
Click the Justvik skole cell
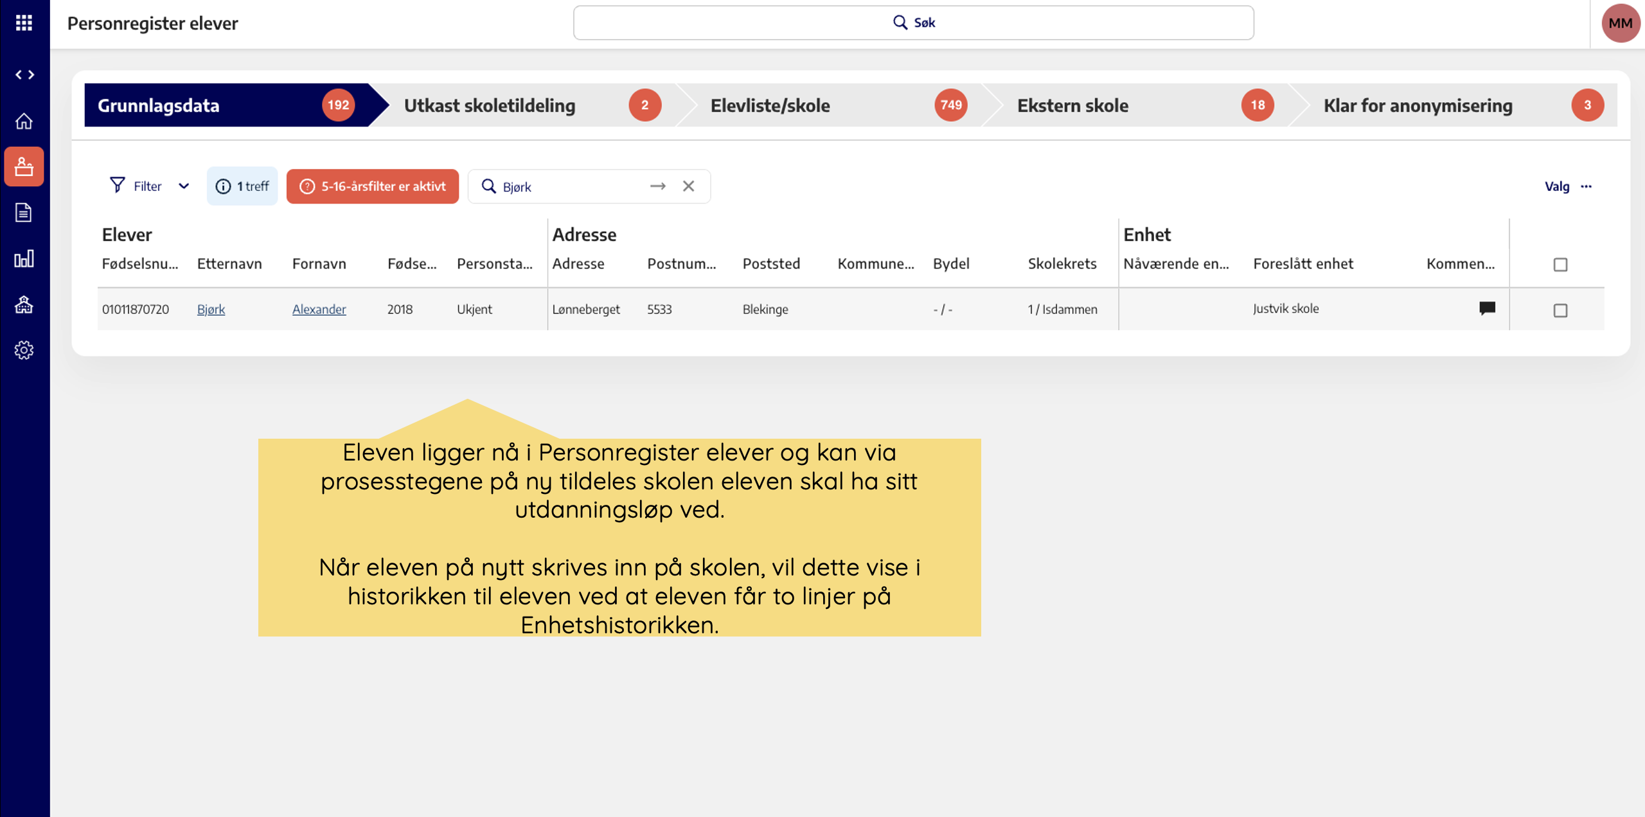click(x=1286, y=308)
